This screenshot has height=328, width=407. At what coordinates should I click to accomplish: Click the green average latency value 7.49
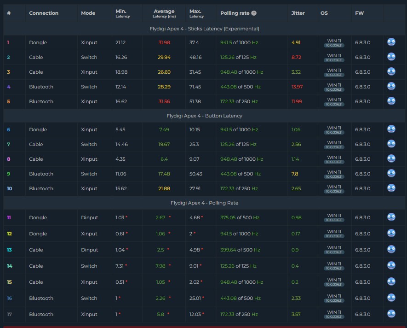click(x=164, y=129)
